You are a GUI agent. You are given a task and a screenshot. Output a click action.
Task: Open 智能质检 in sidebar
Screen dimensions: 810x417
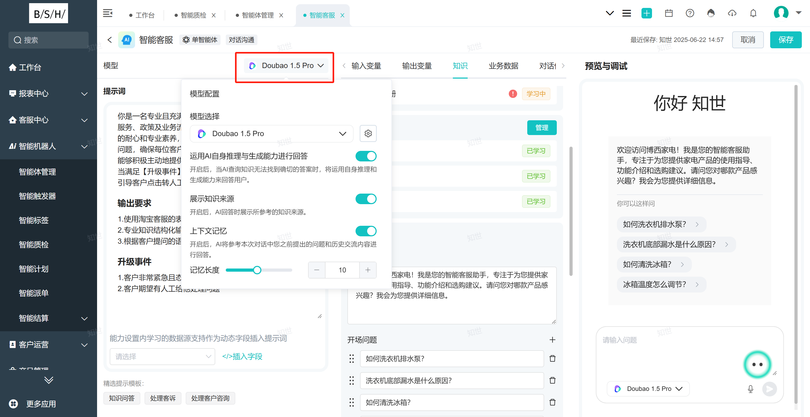33,244
